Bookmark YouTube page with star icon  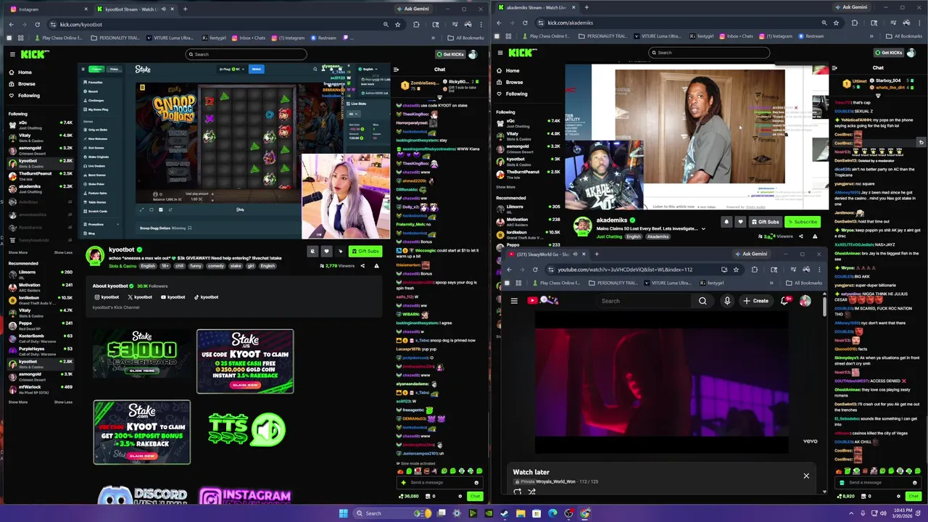pos(736,270)
